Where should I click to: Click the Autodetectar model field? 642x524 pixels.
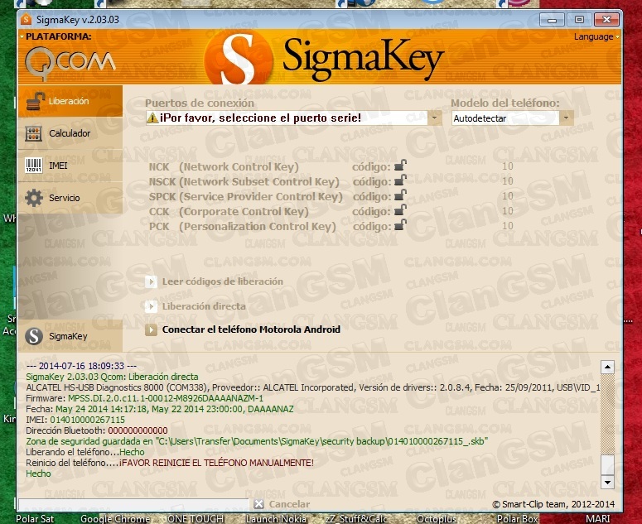pyautogui.click(x=505, y=118)
